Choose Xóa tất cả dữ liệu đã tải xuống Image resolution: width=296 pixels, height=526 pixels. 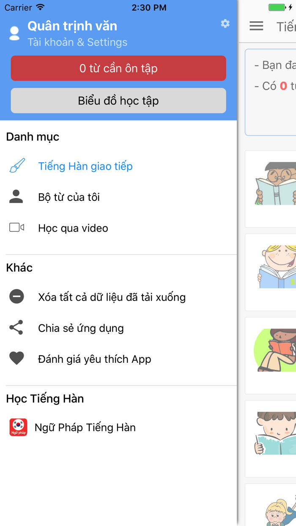point(112,296)
